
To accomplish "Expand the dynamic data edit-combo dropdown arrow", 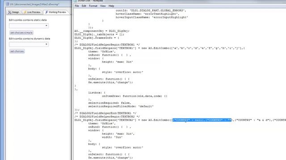I will (46, 44).
